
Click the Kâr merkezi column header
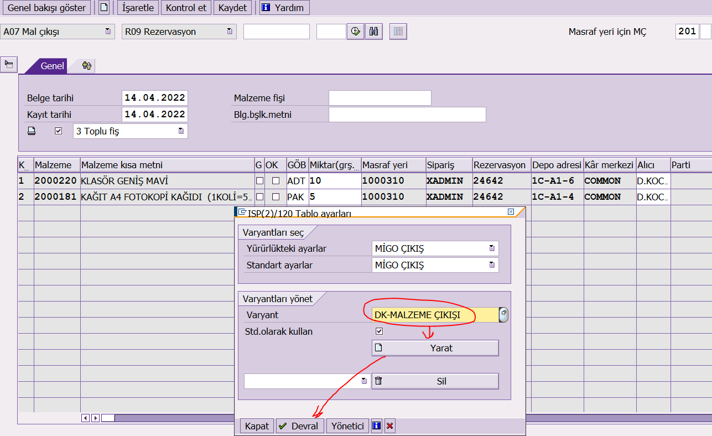point(609,165)
